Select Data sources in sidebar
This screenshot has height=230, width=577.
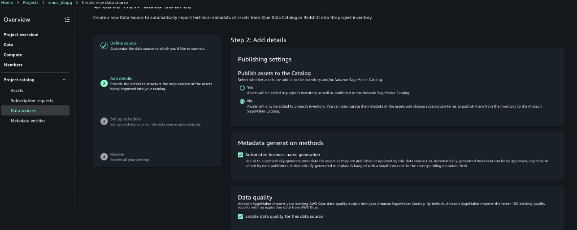35,110
